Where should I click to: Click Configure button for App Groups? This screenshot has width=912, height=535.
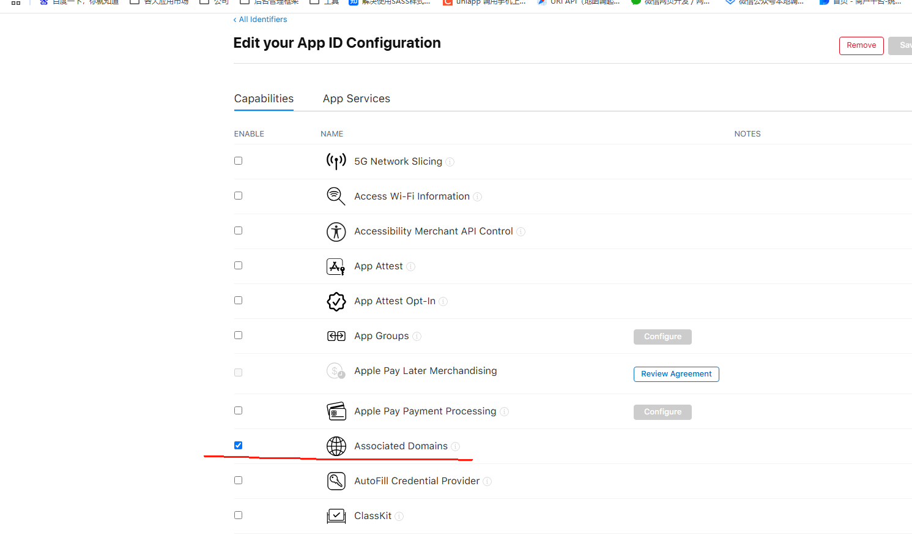coord(662,337)
